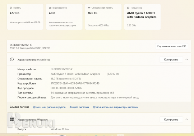Select Код продукта value 00330-80000-00000-AA882
The image size is (194, 136).
(x=66, y=88)
